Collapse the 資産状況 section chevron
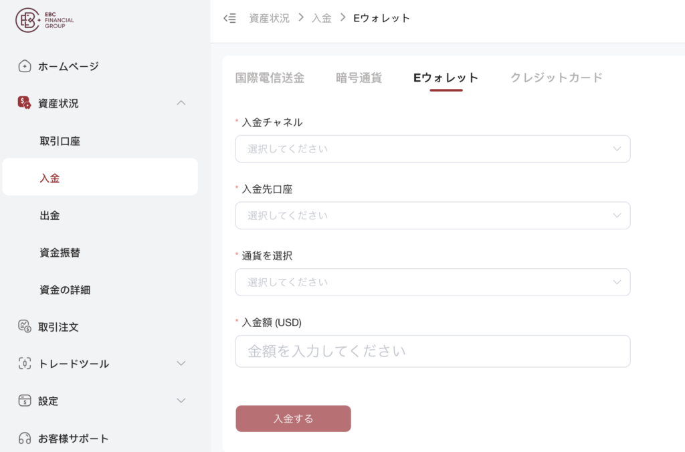 (181, 103)
